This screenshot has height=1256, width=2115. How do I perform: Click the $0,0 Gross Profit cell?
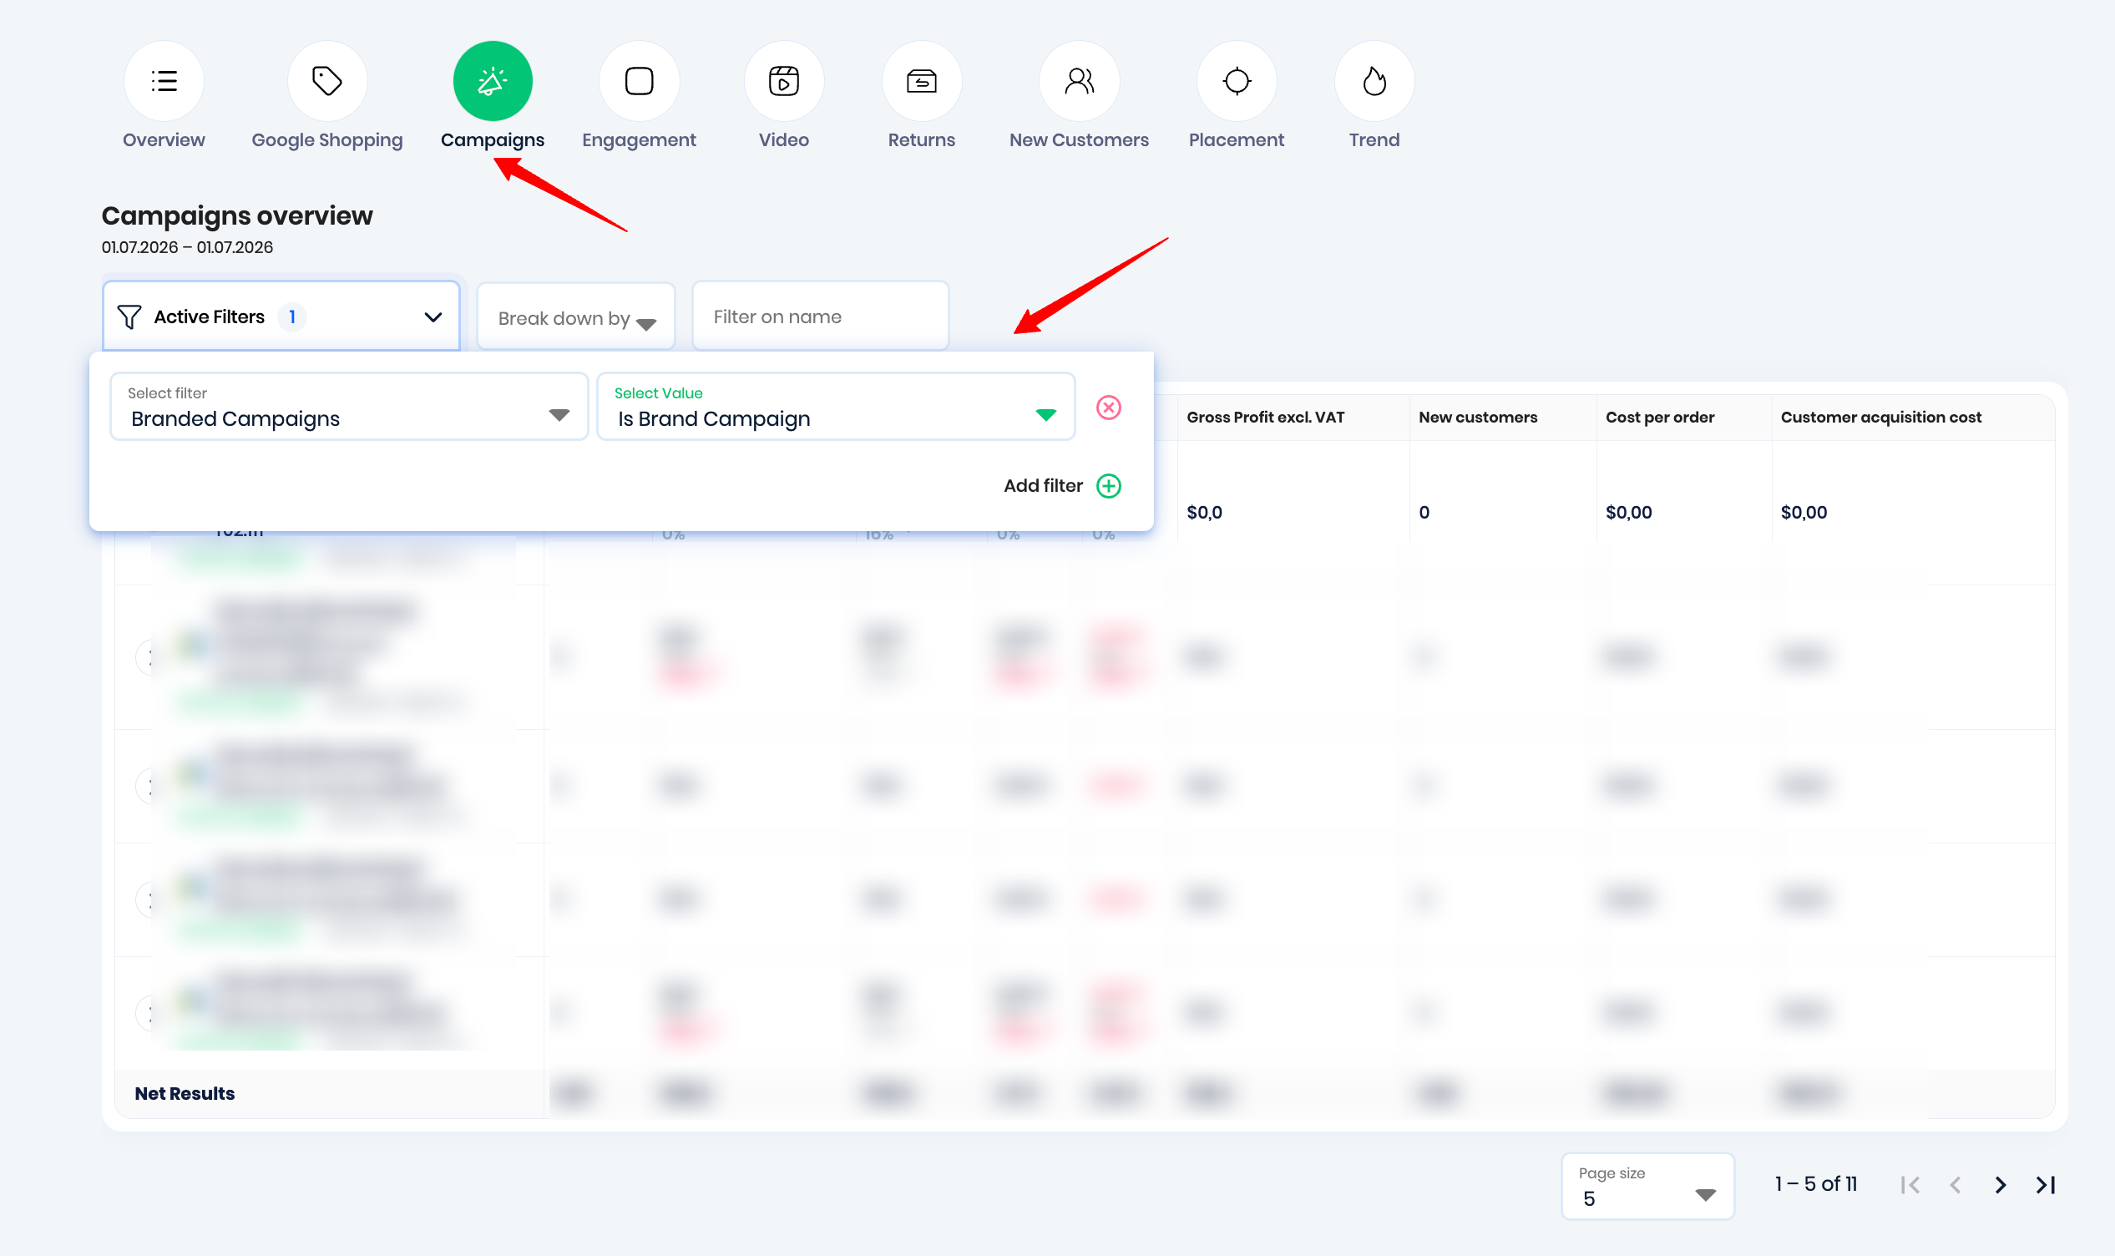point(1204,512)
